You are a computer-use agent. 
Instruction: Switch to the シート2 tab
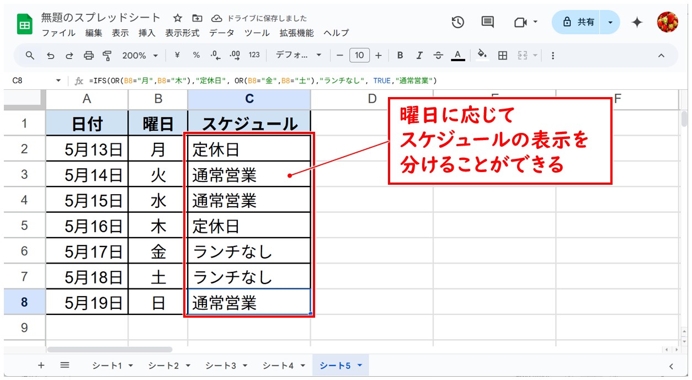tap(163, 365)
